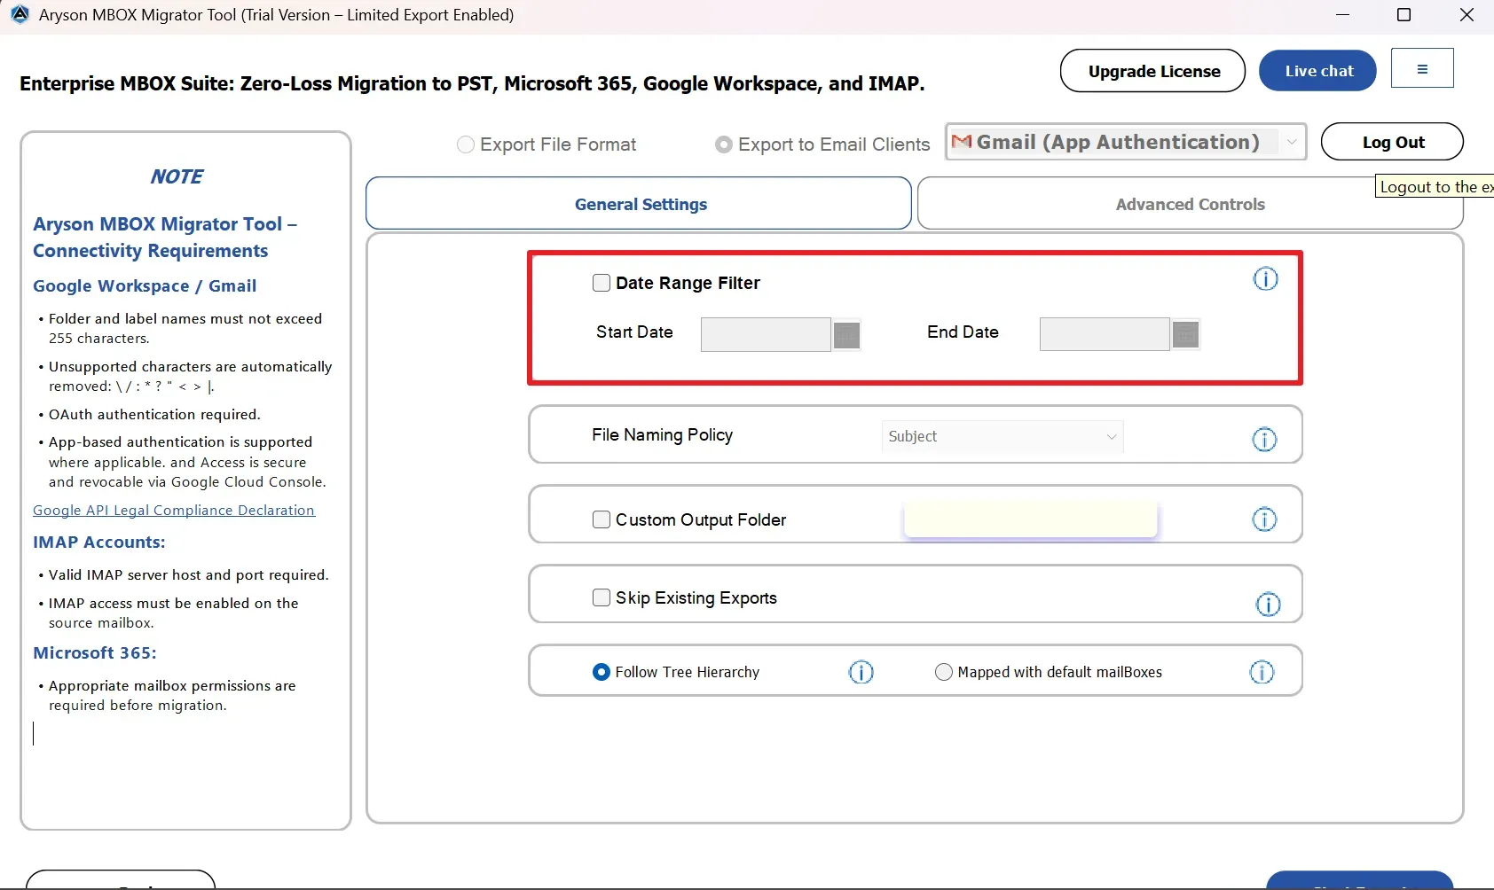
Task: Open Google API Legal Compliance Declaration link
Action: pyautogui.click(x=174, y=511)
